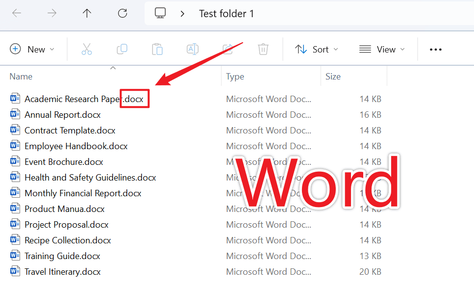The image size is (474, 288).
Task: Click the 13 KB size of Training Guide
Action: 370,256
